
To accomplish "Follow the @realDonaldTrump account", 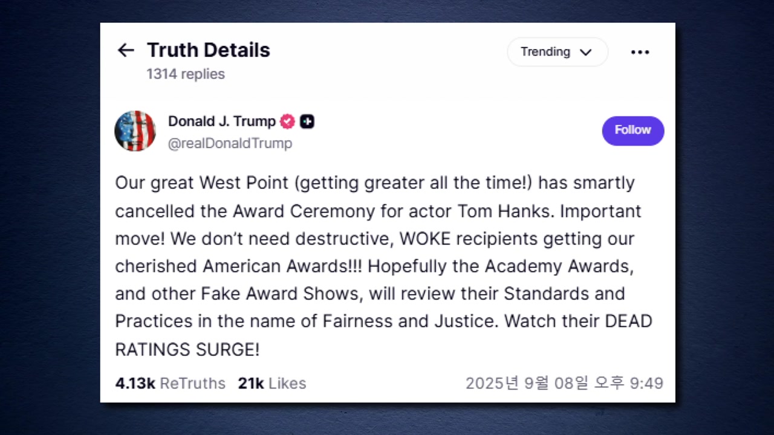I will [x=633, y=130].
